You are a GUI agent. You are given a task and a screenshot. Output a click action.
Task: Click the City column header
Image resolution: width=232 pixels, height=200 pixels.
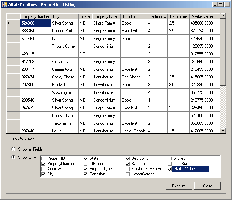point(65,16)
